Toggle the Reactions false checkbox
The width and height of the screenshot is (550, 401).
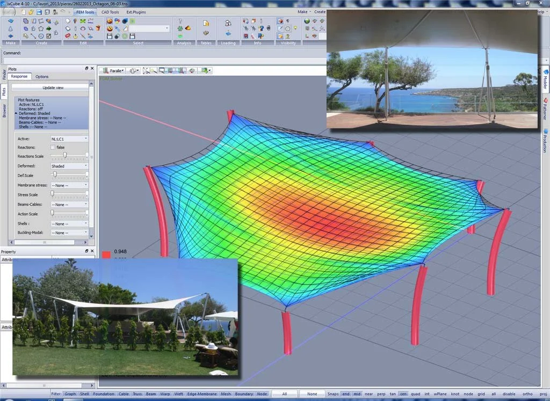53,148
